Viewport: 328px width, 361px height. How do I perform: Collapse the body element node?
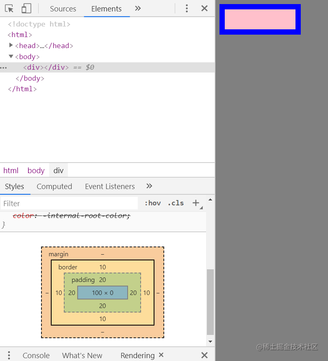point(11,56)
